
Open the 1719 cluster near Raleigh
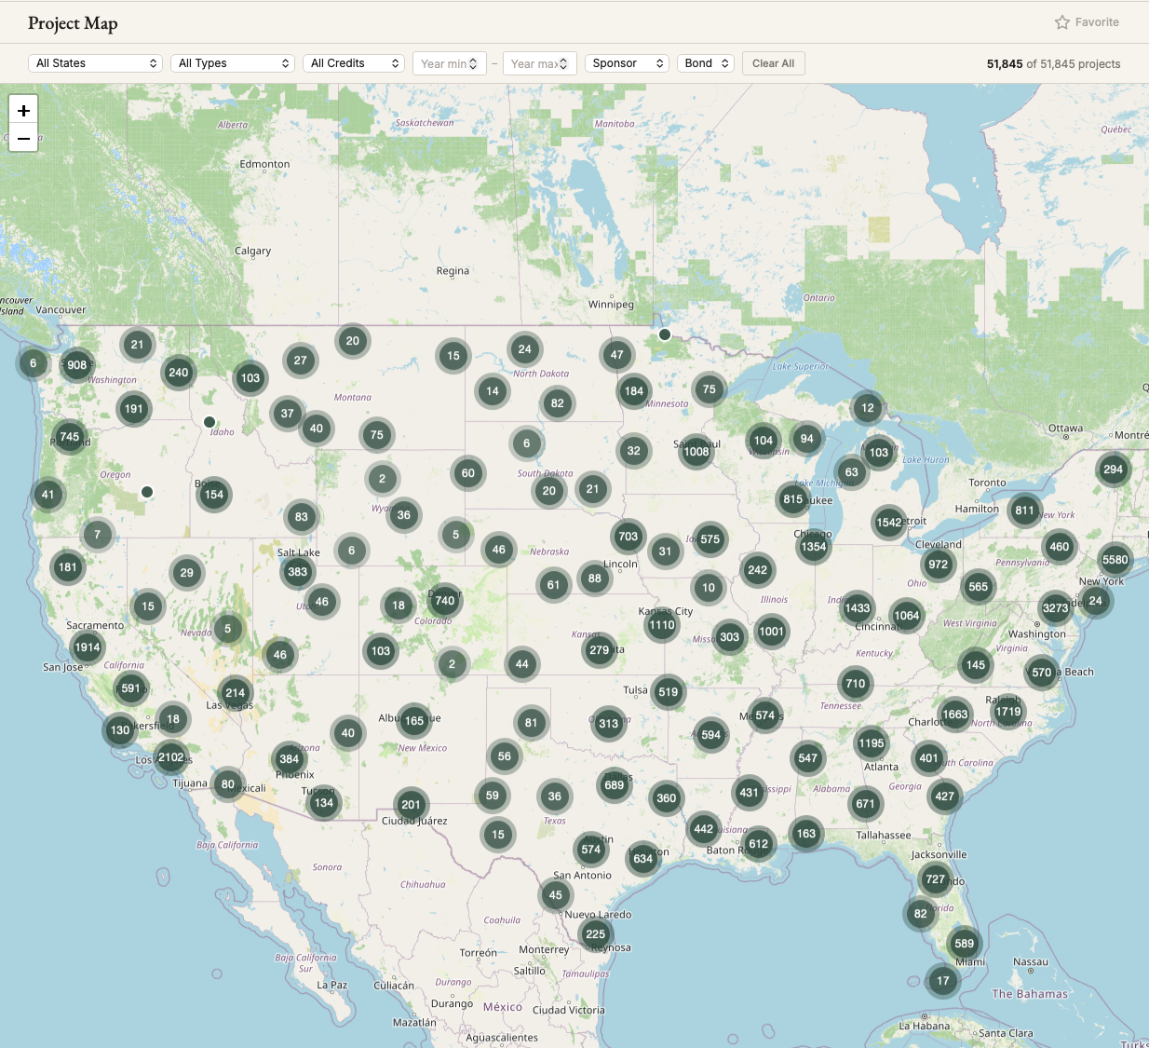1008,712
